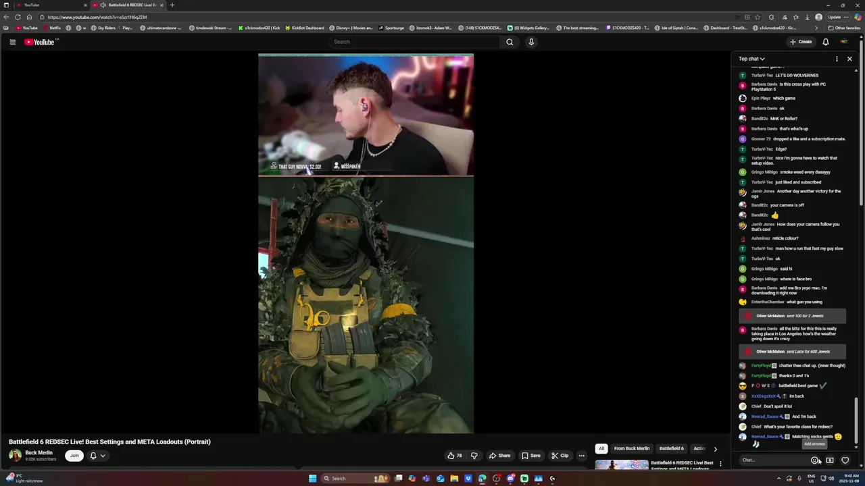Go to the browser home page
This screenshot has width=865, height=486.
(29, 17)
